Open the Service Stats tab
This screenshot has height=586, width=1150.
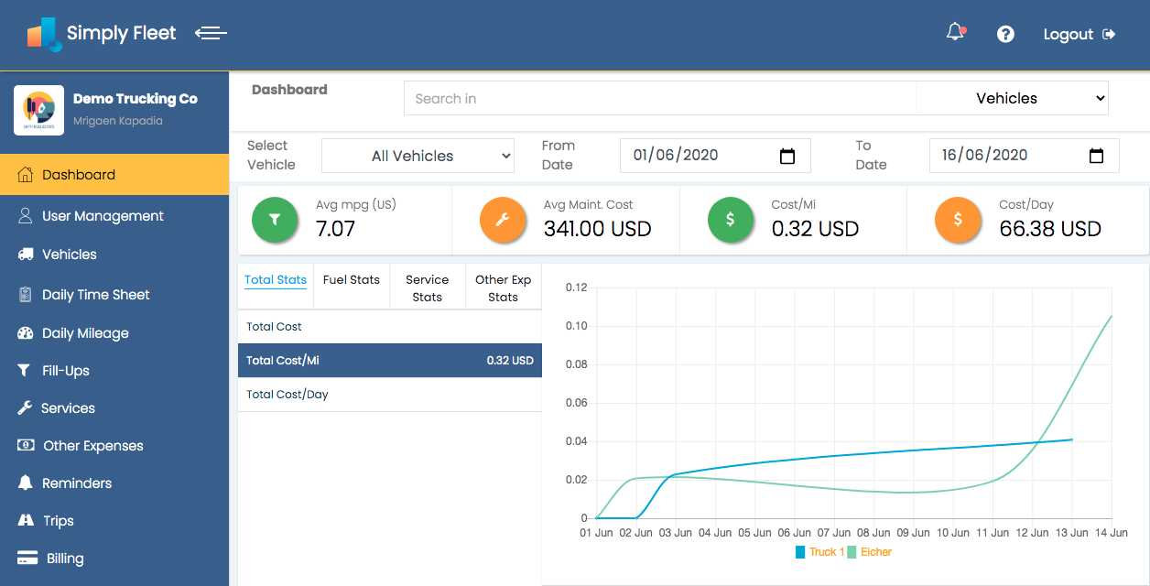click(428, 286)
